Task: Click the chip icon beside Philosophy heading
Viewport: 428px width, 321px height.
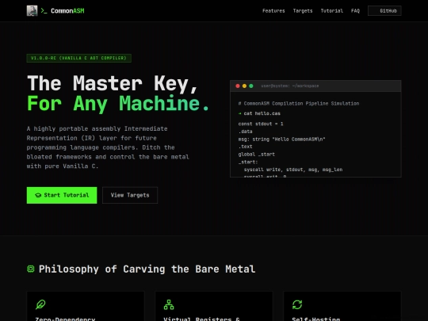Action: pyautogui.click(x=31, y=269)
